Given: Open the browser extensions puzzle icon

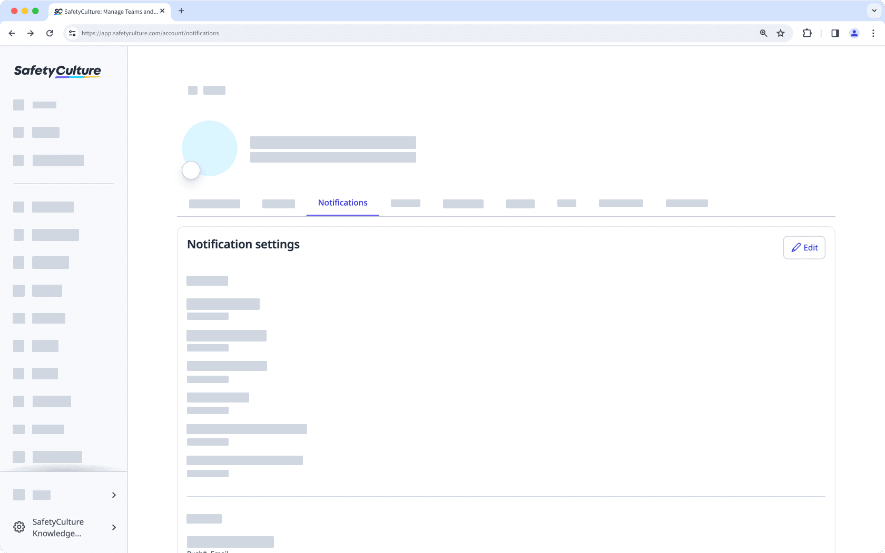Looking at the screenshot, I should 807,33.
